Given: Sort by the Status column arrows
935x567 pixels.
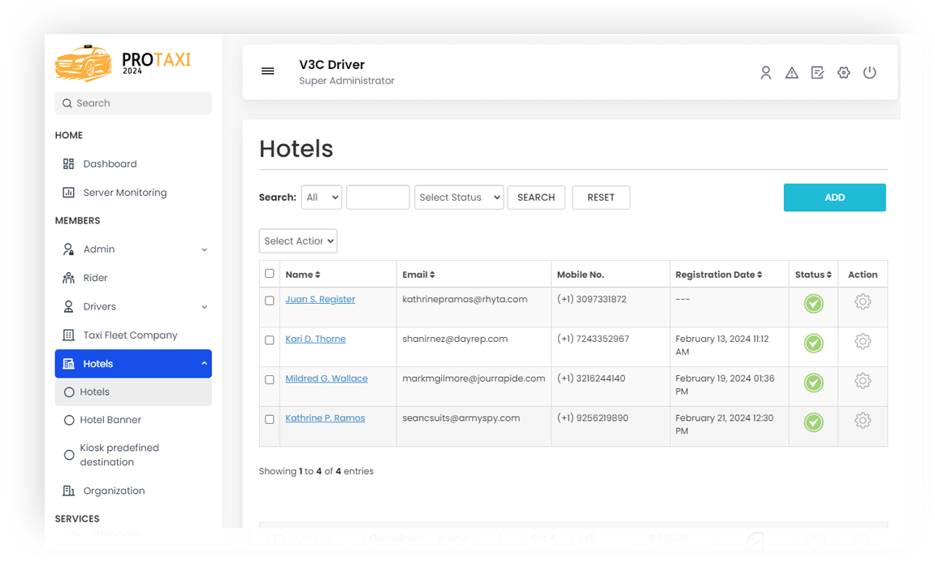Looking at the screenshot, I should point(829,275).
